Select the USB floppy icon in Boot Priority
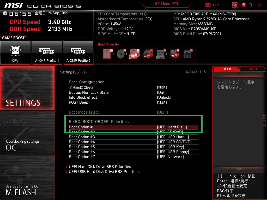The width and height of the screenshot is (267, 200). [174, 54]
